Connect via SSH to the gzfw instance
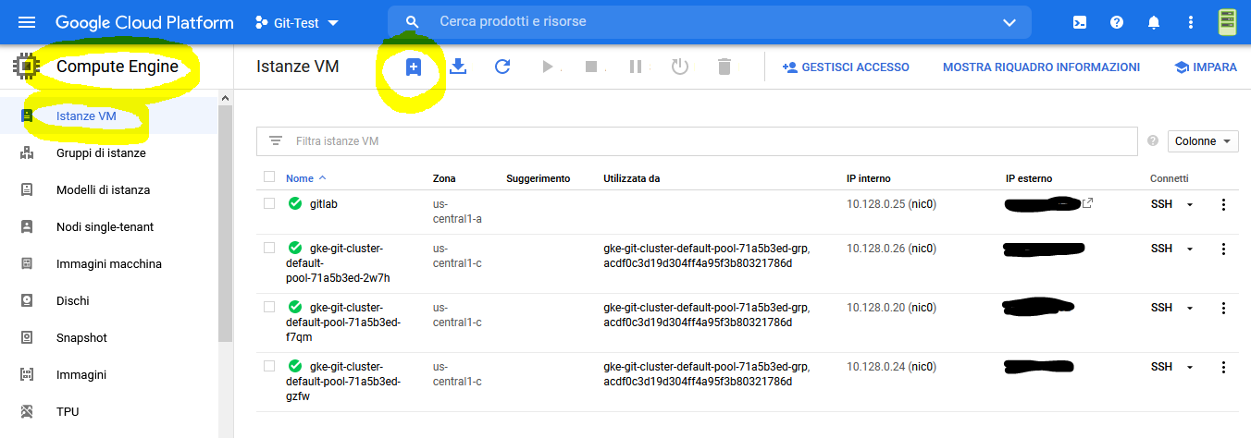Screen dimensions: 1251x438 [x=1161, y=367]
